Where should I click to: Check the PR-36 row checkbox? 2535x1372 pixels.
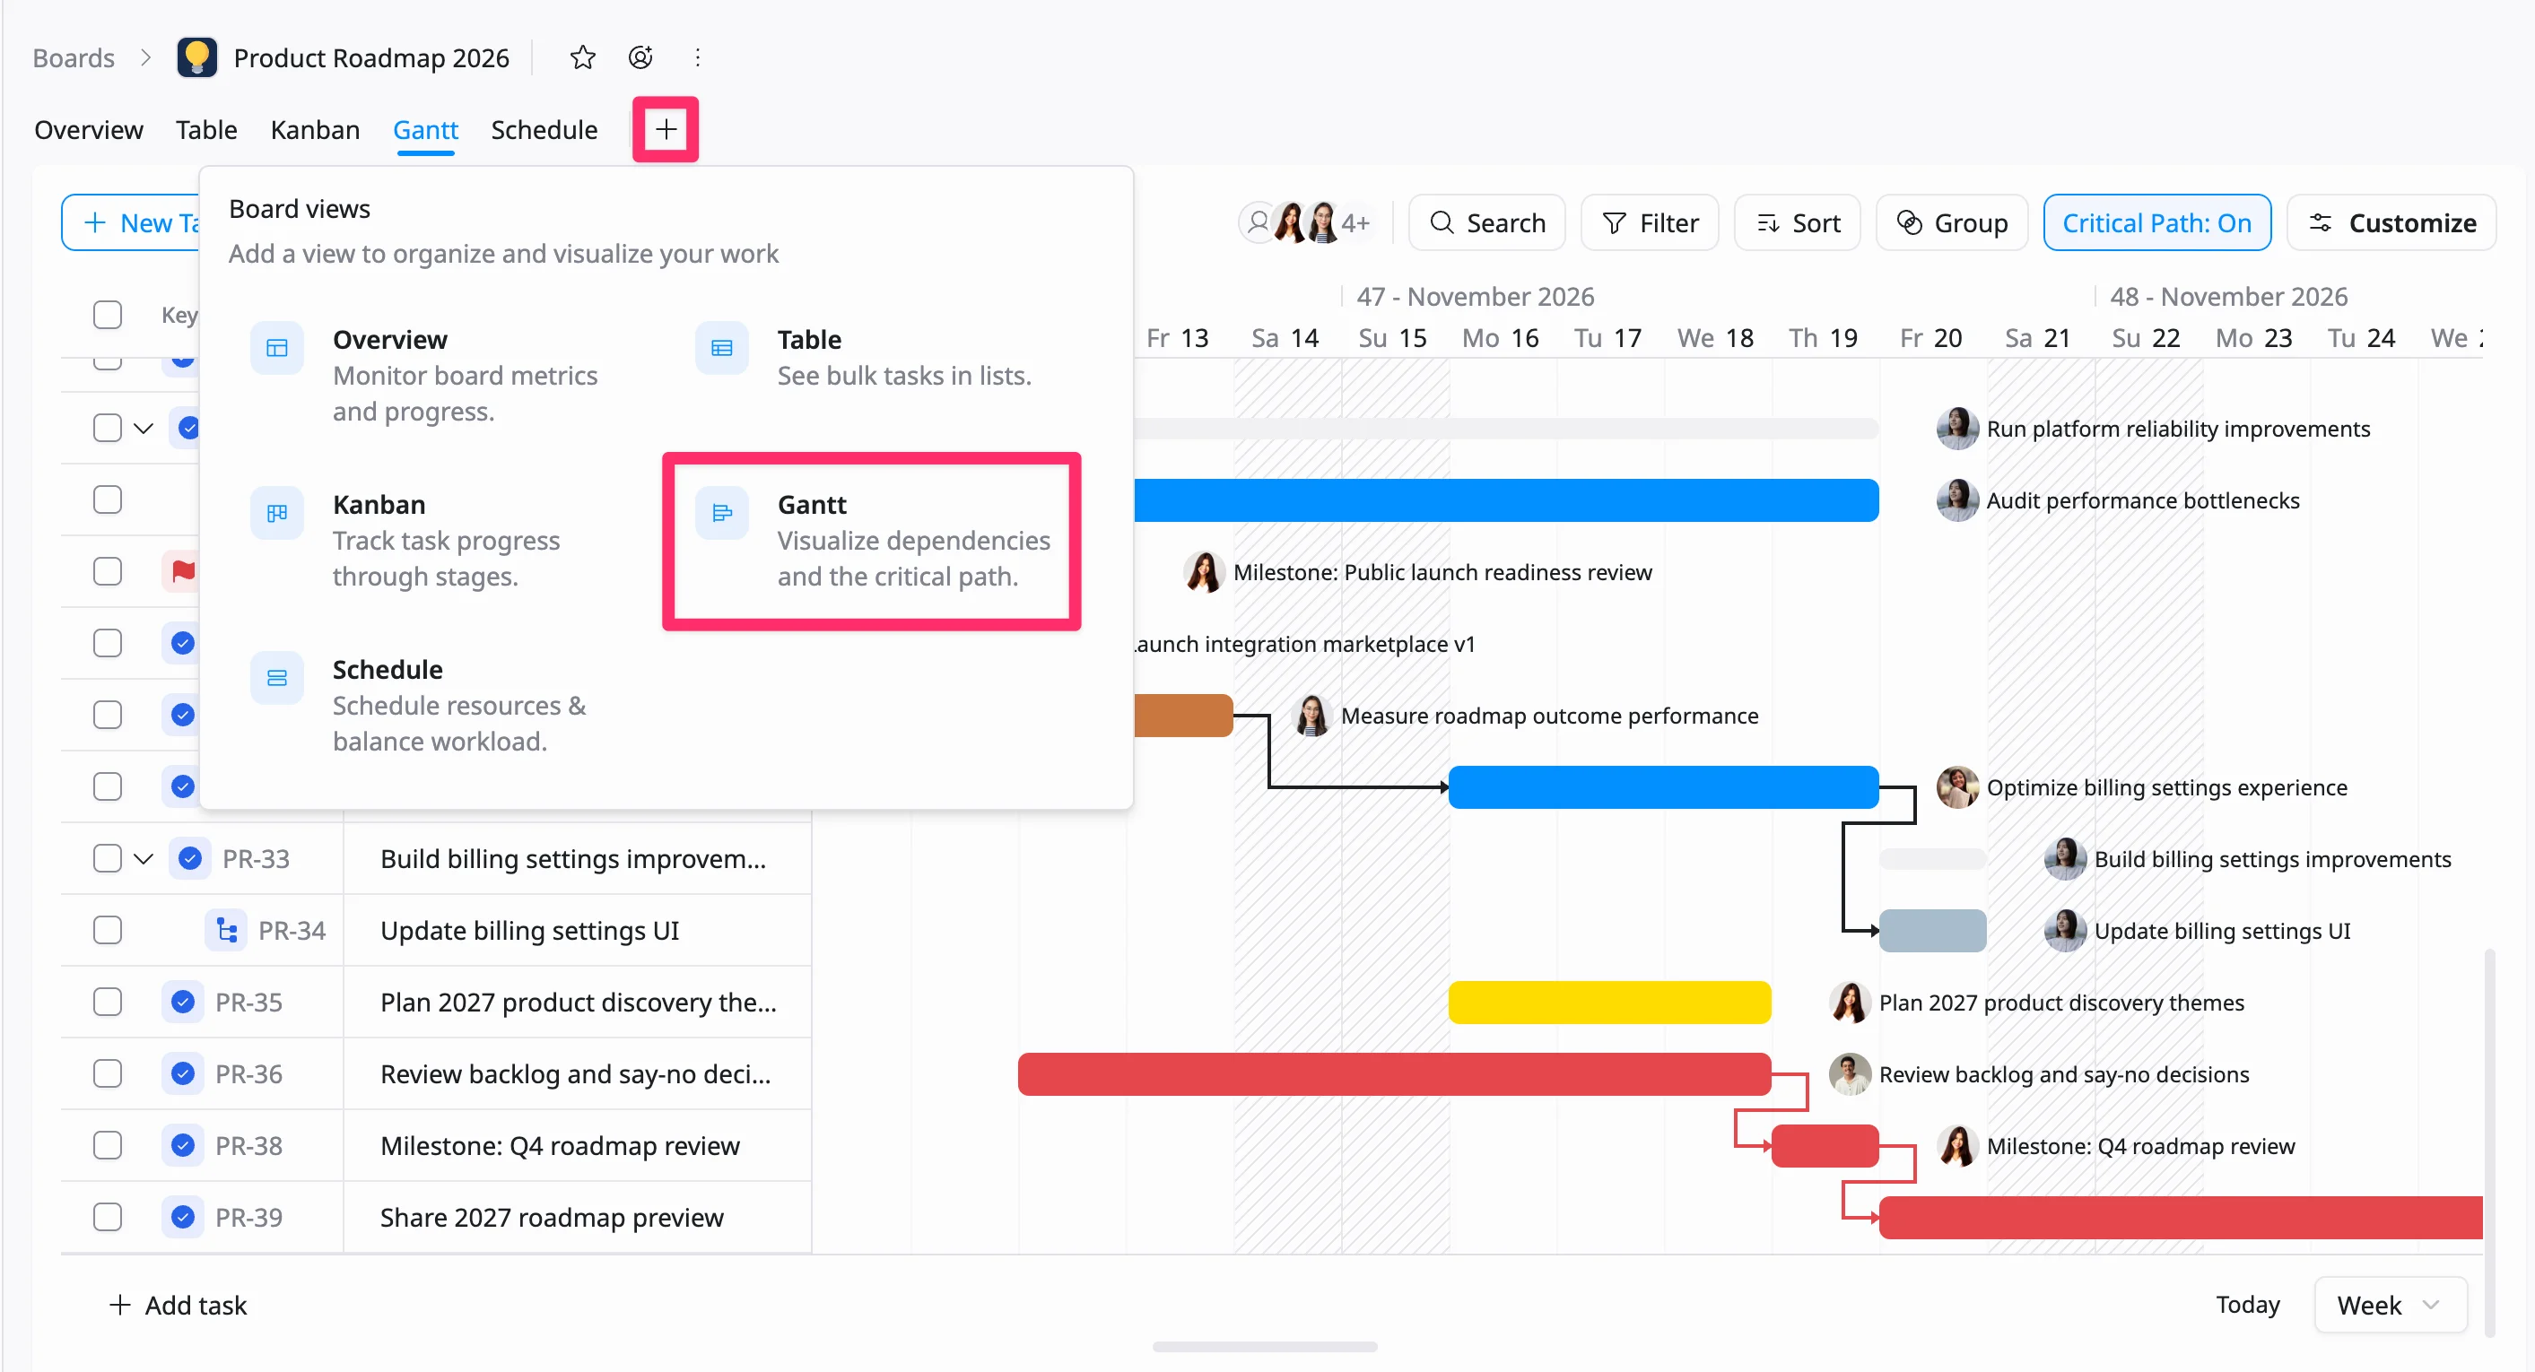tap(108, 1074)
